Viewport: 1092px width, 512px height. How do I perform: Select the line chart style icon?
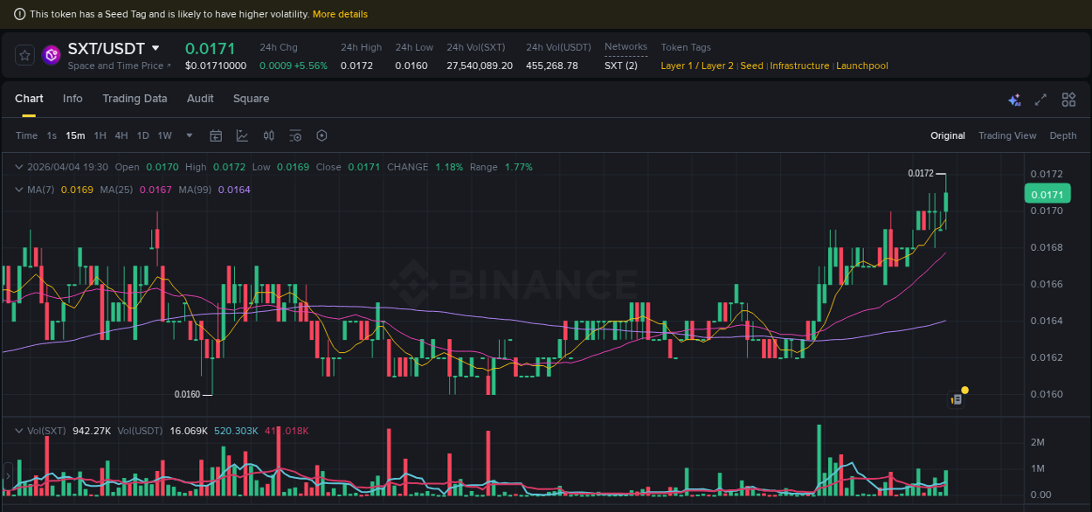(241, 135)
